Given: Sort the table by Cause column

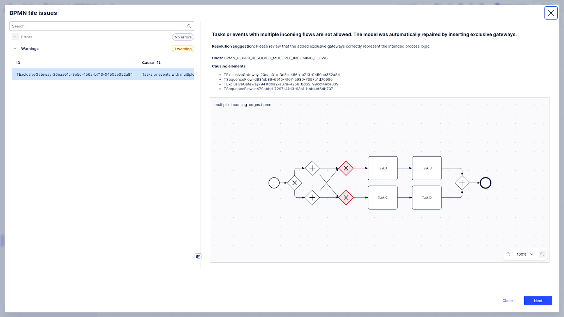Looking at the screenshot, I should click(159, 63).
